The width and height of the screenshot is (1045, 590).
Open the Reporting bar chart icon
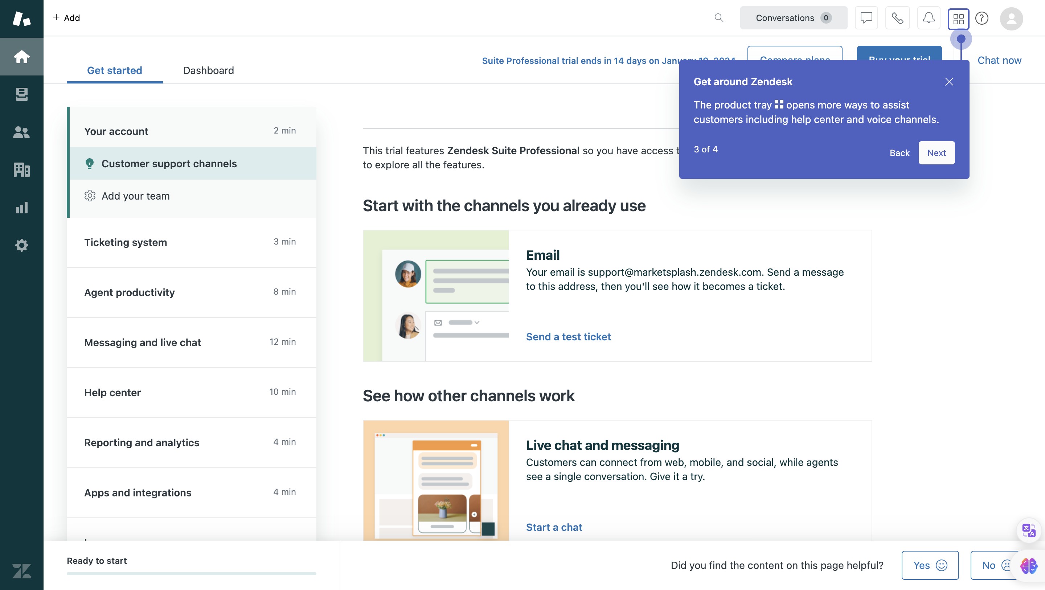tap(21, 207)
